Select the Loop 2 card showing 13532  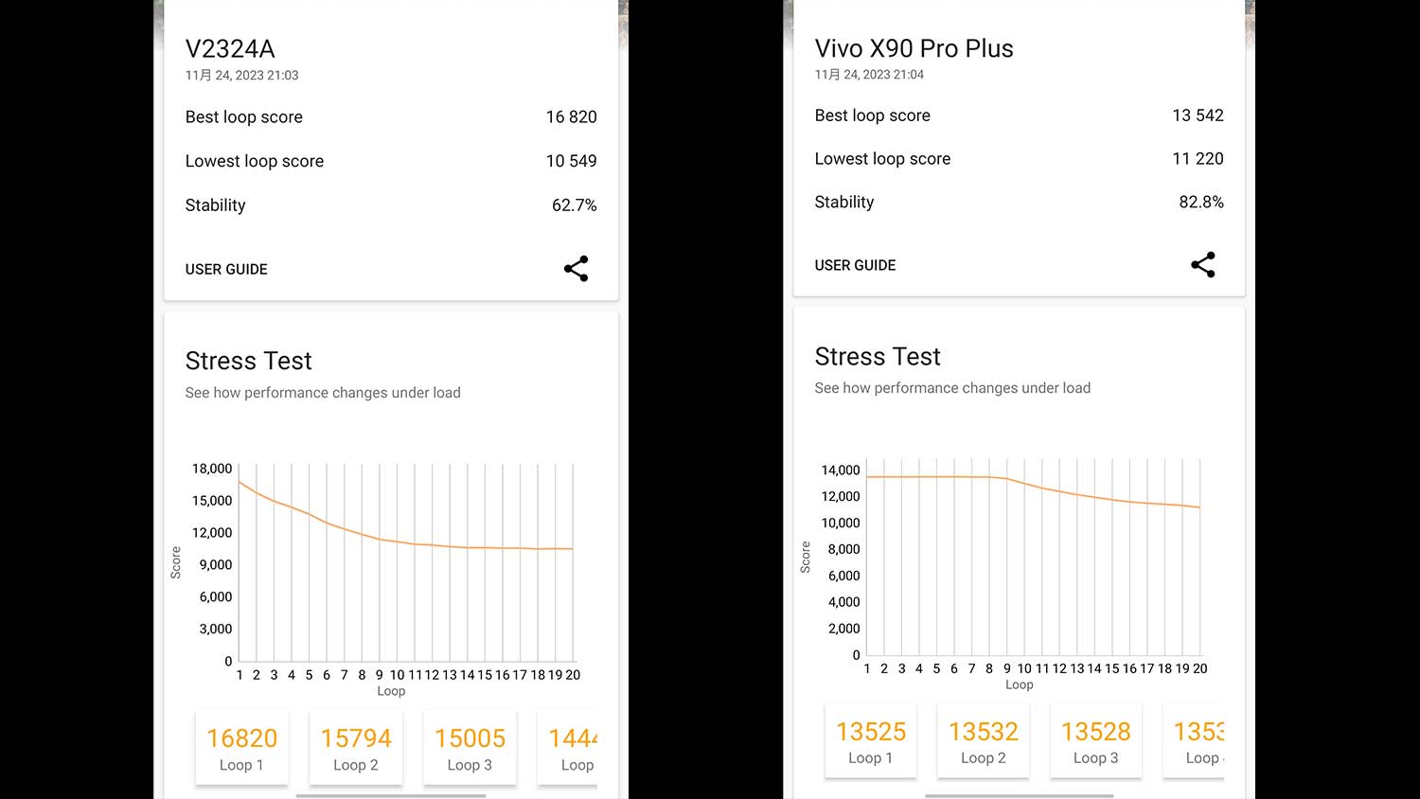984,742
